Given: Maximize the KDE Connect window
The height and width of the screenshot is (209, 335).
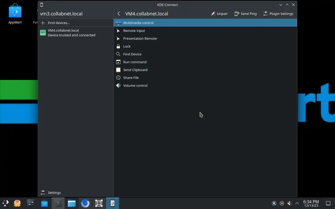Looking at the screenshot, I should click(287, 5).
